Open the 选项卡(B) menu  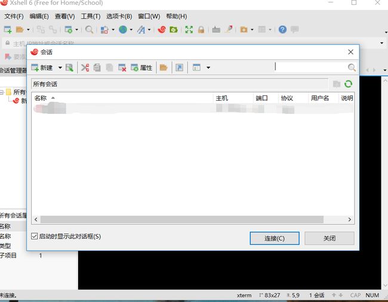pyautogui.click(x=119, y=16)
